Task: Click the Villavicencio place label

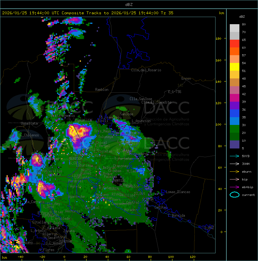Action: [62, 116]
